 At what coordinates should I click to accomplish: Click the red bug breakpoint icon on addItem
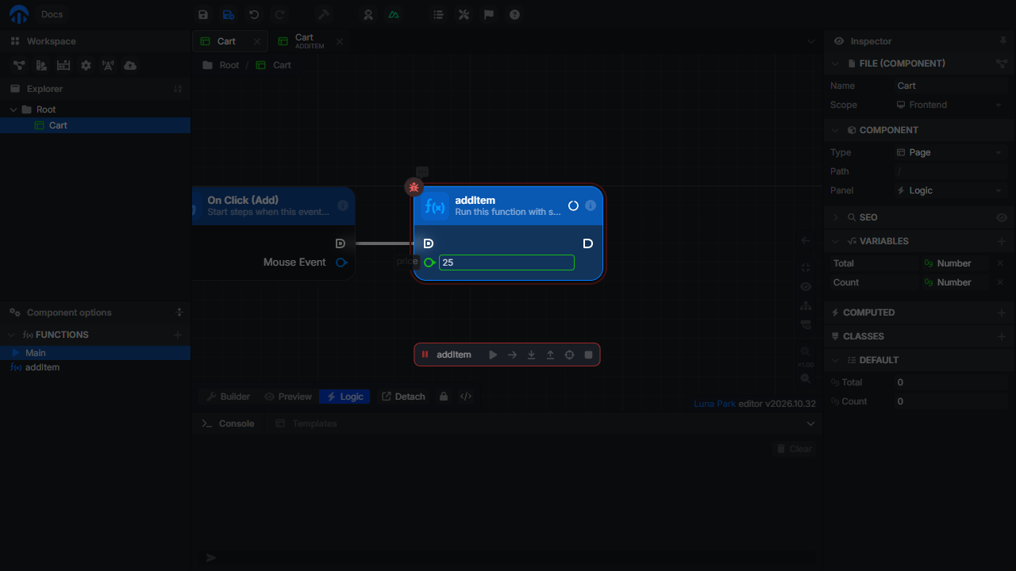pos(414,187)
